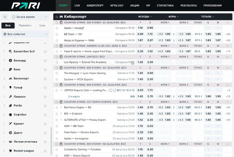Screen dimensions: 234x157
Task: Click the bicycle icon next to Велоспорт
Action: (x=10, y=79)
